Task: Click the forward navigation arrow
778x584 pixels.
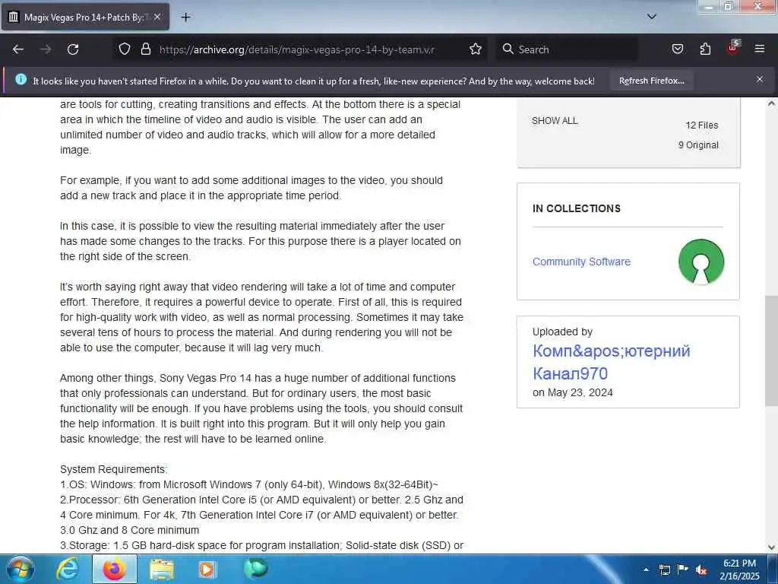Action: [x=46, y=49]
